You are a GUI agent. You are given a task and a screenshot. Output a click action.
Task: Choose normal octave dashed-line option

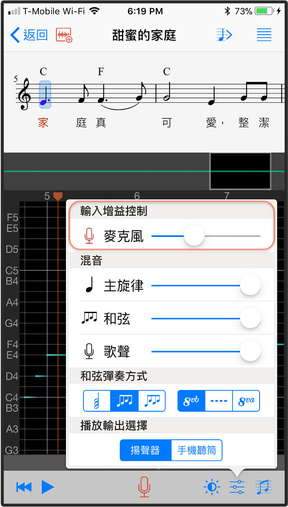[219, 401]
